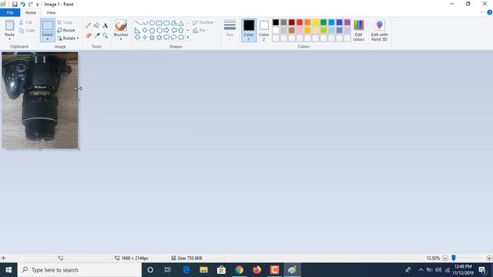Click the Crop button
493x277 pixels.
[65, 22]
